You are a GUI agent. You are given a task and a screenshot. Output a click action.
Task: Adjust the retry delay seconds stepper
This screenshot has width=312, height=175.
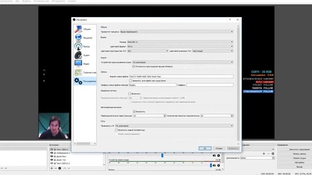(x=165, y=116)
